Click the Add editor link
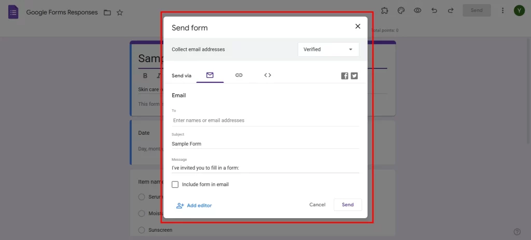Viewport: 531px width, 240px height. (x=194, y=205)
